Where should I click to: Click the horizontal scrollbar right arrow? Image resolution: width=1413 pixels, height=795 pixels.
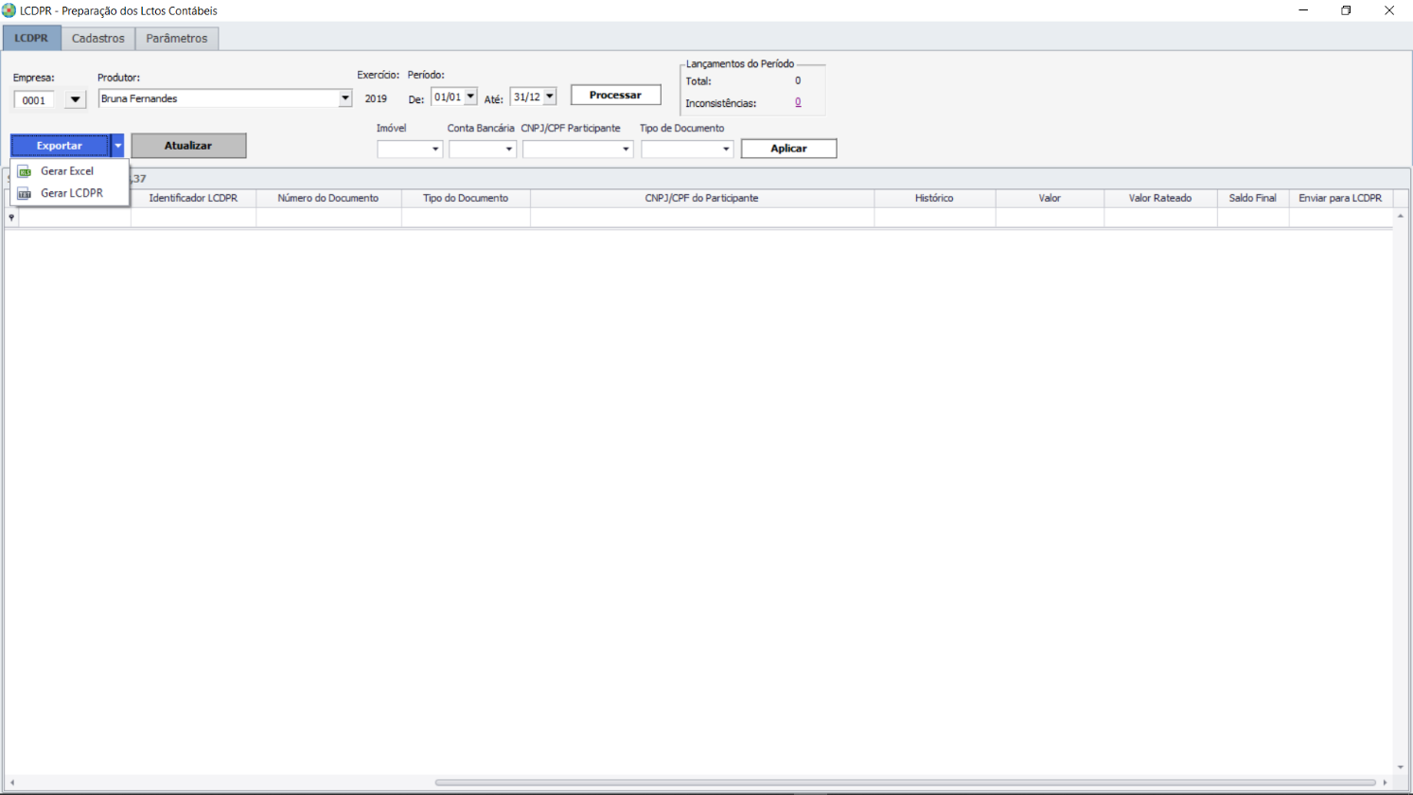(1385, 783)
